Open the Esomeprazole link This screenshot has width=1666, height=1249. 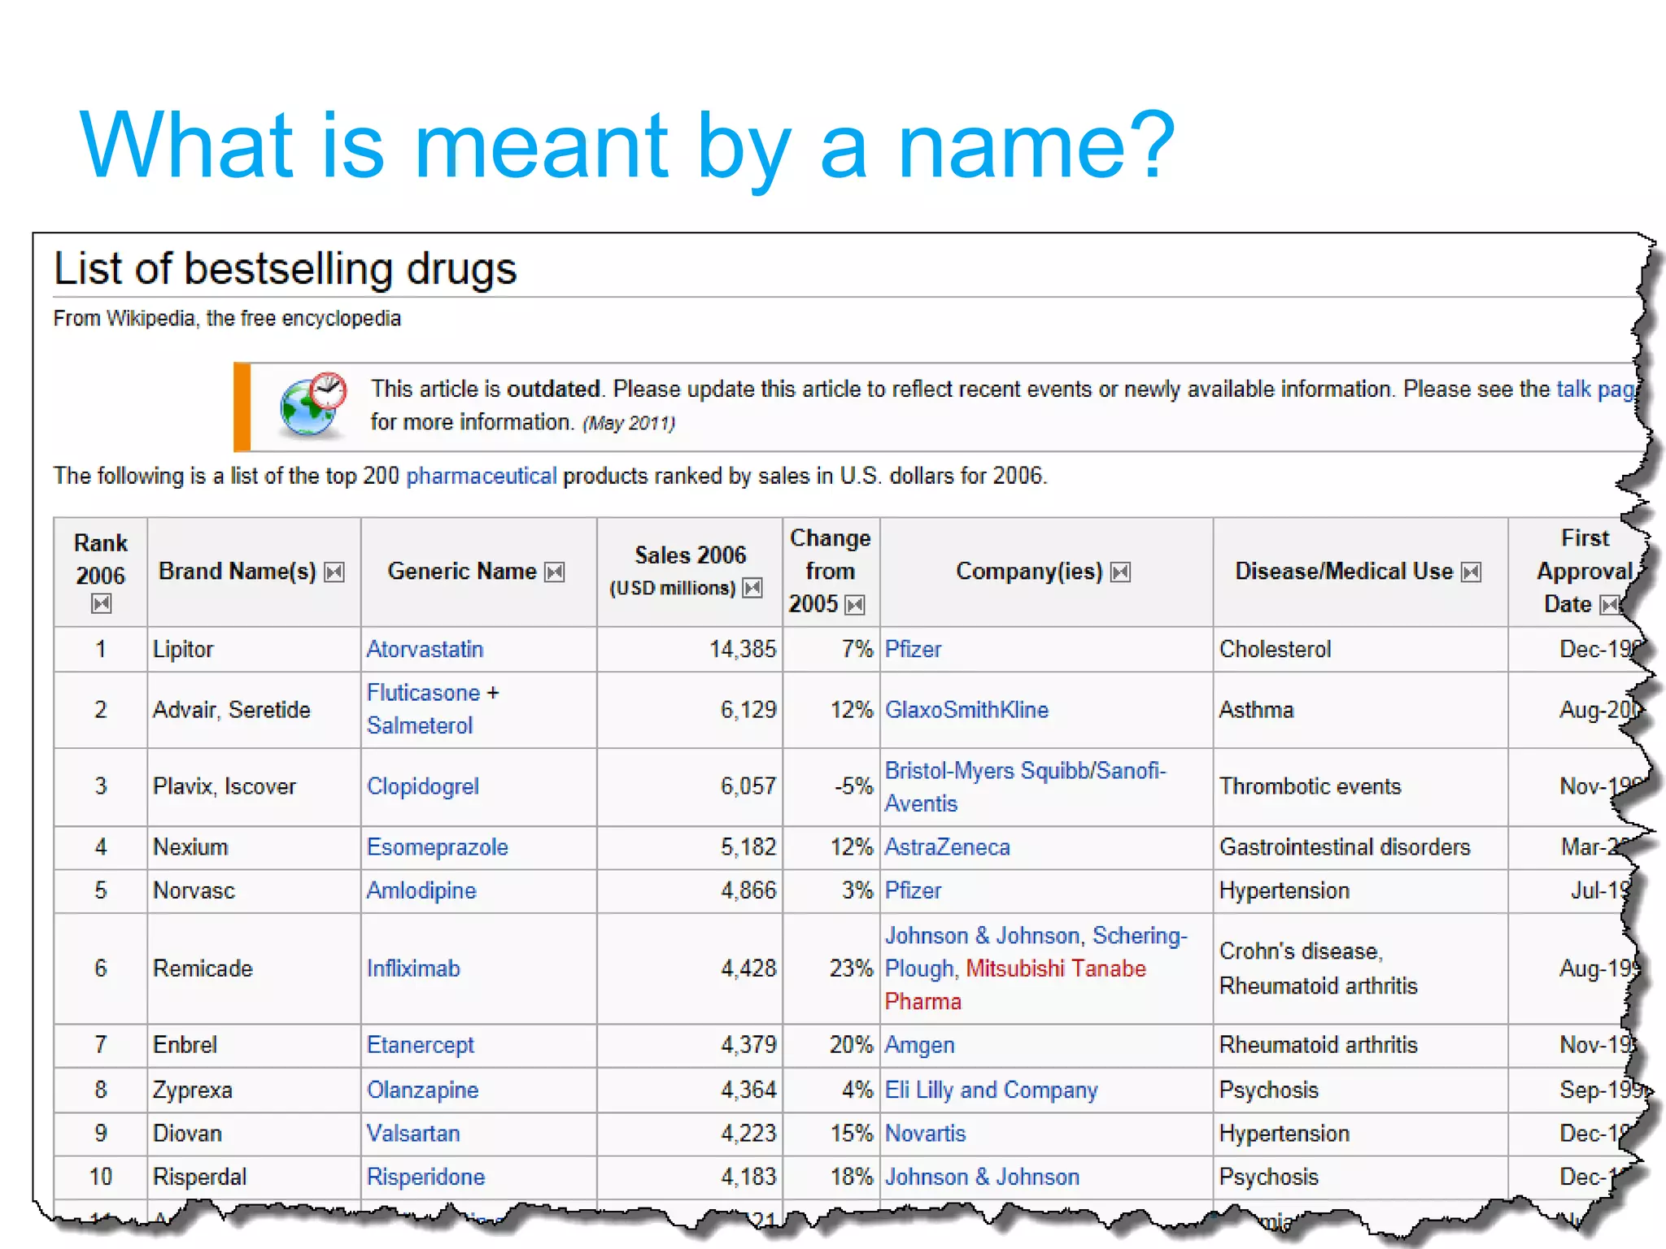tap(438, 847)
